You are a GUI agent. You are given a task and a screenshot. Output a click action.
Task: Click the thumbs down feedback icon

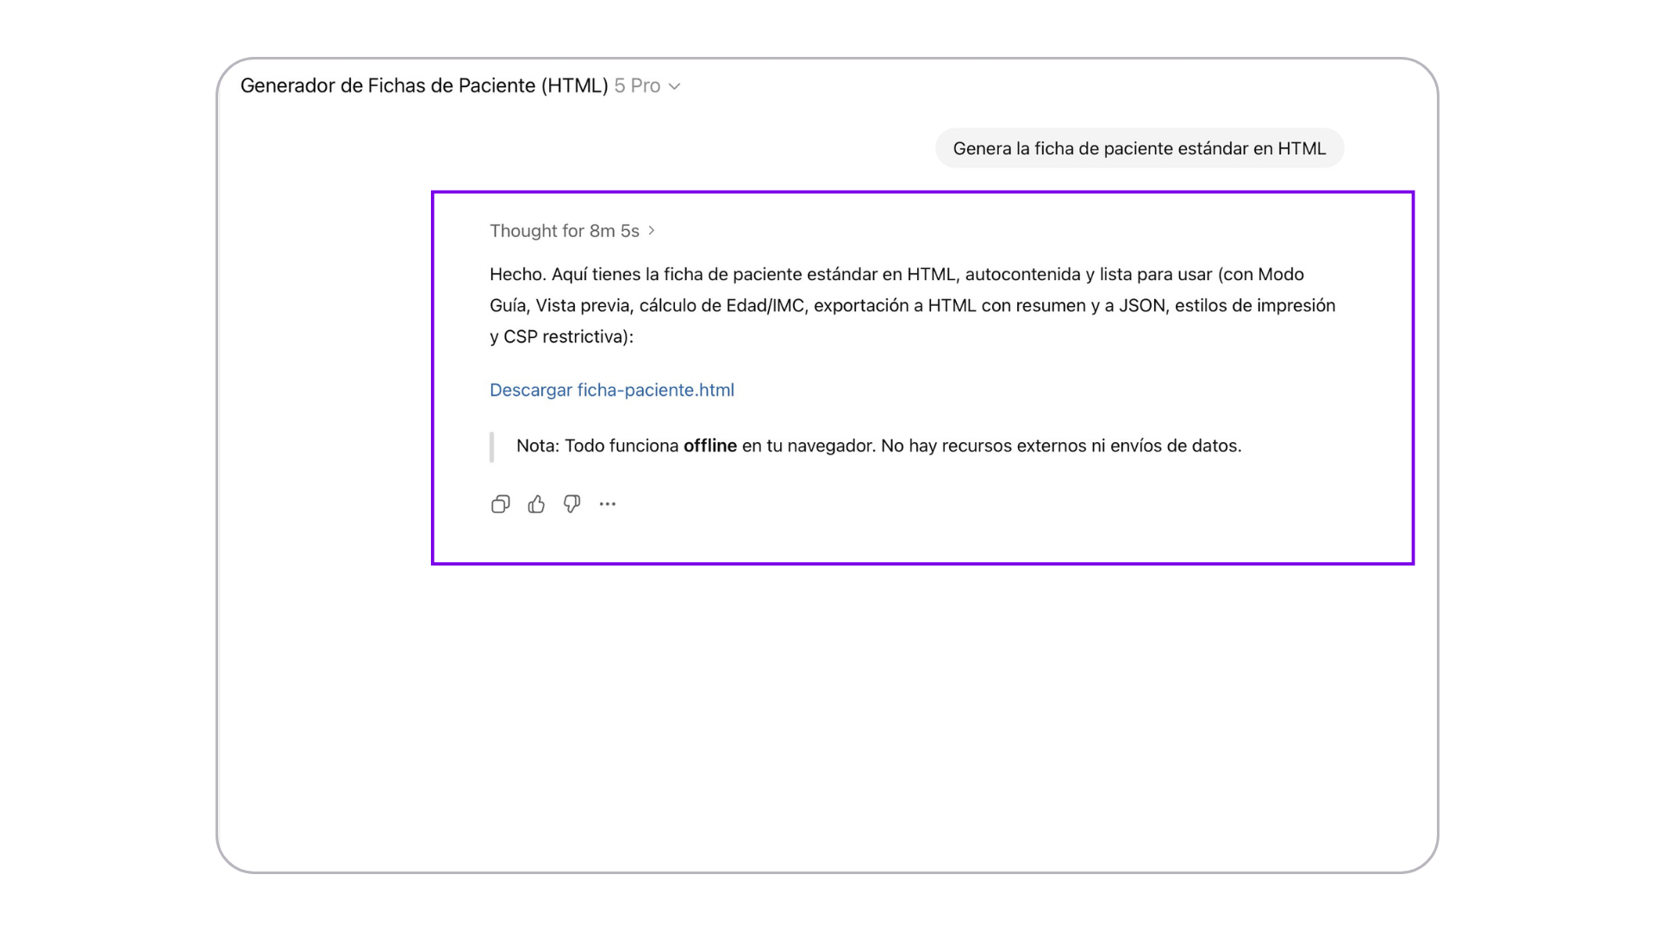(571, 504)
